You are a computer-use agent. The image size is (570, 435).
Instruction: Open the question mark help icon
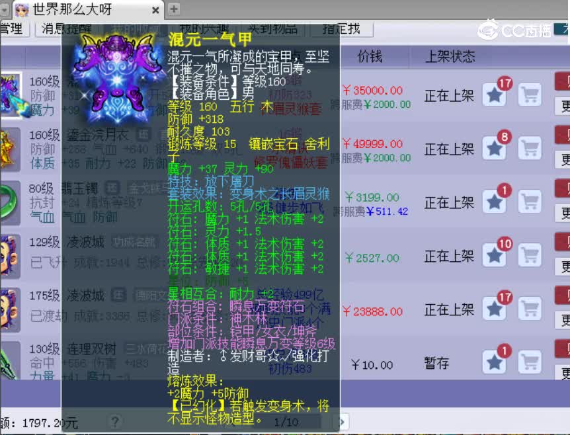(115, 422)
